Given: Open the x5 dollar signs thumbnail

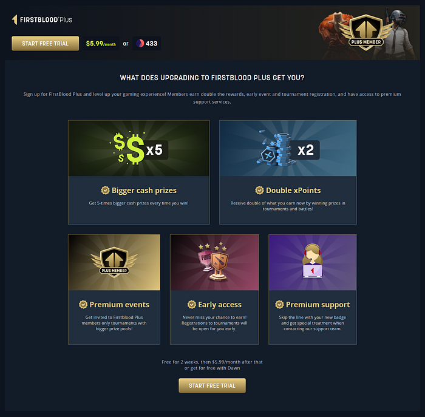Looking at the screenshot, I should (139, 149).
